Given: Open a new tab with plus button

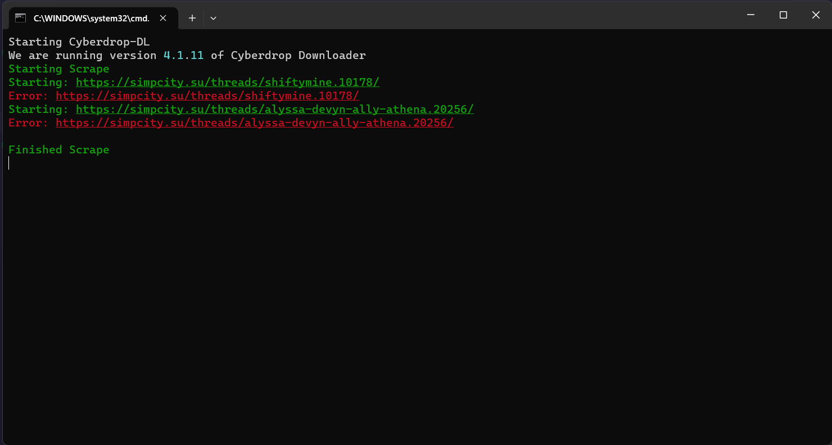Looking at the screenshot, I should 192,18.
